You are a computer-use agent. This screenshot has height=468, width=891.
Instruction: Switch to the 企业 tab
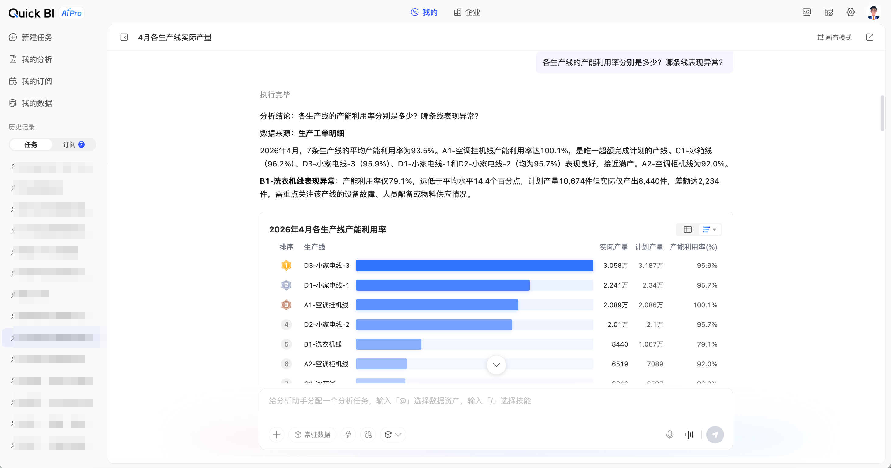[x=467, y=12]
